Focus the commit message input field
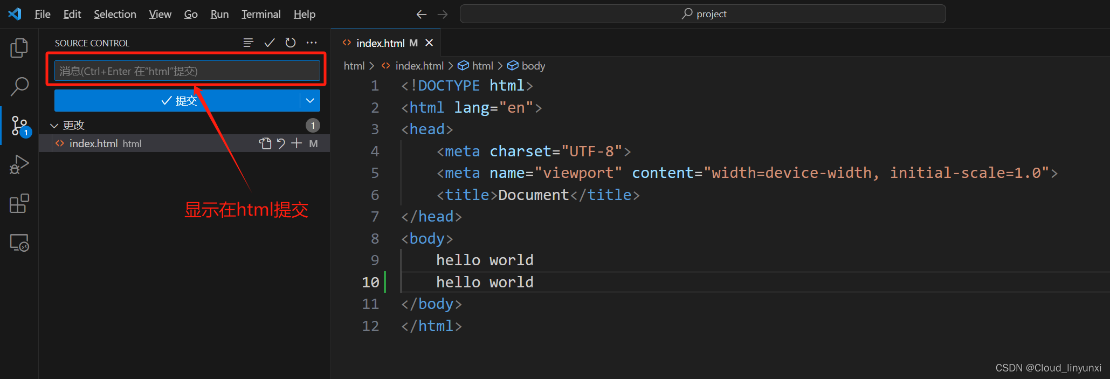The width and height of the screenshot is (1110, 379). tap(187, 71)
